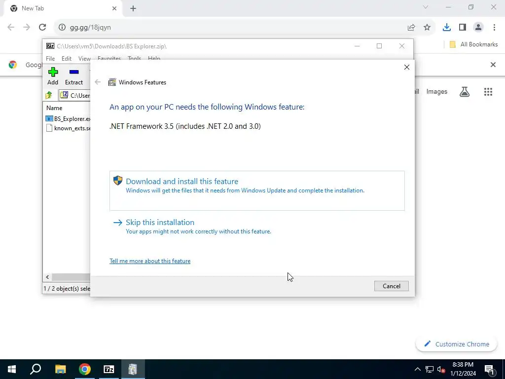Click the Chrome address bar URL

[91, 28]
